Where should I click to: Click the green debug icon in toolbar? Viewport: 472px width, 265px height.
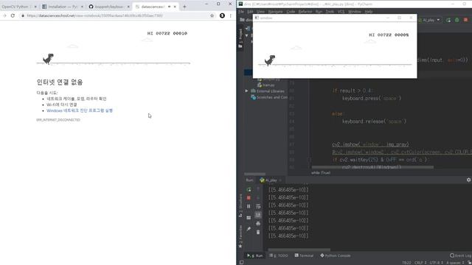(457, 20)
